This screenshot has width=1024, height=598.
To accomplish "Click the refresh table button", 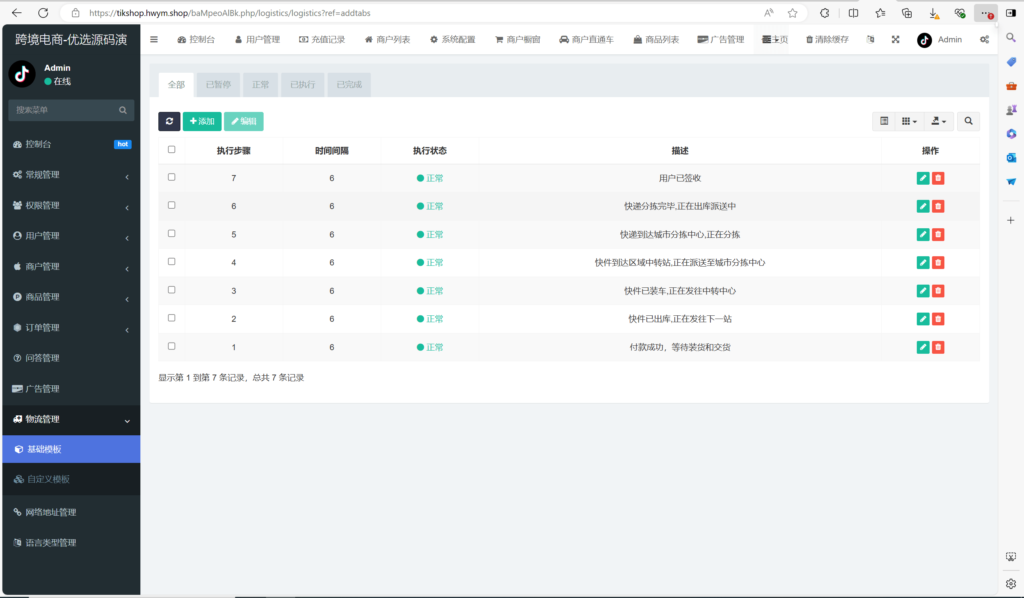I will tap(169, 121).
